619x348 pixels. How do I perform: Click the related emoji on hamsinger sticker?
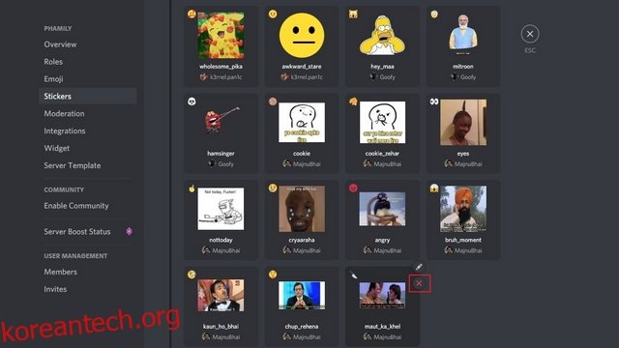pyautogui.click(x=192, y=101)
